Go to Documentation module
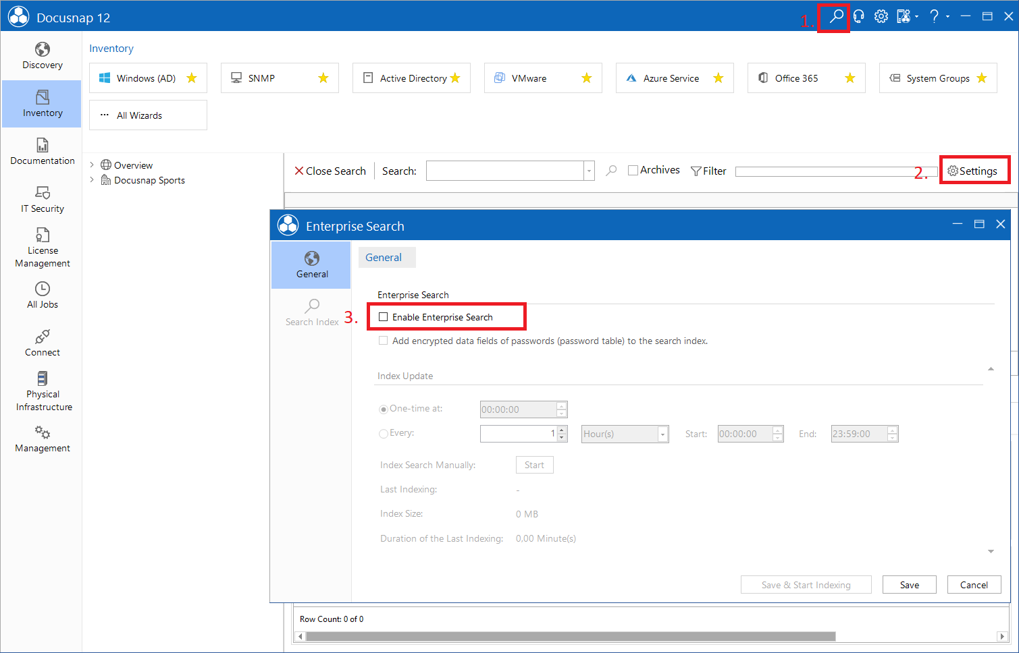This screenshot has width=1019, height=653. (42, 152)
